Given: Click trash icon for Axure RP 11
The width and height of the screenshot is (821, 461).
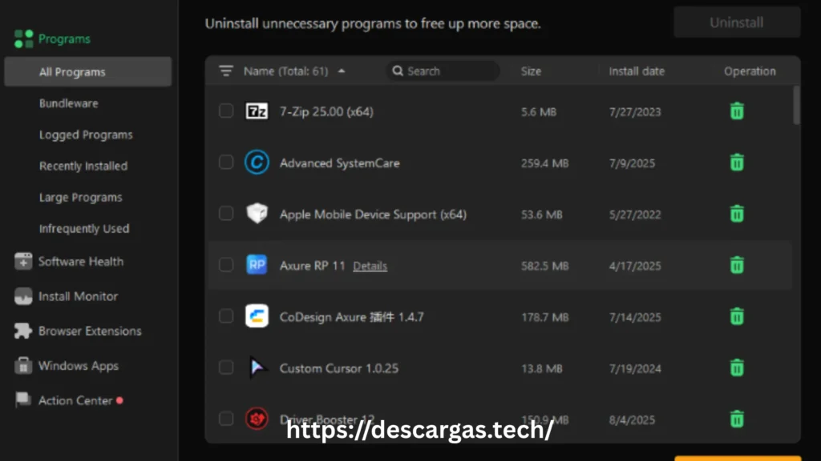Looking at the screenshot, I should [737, 265].
